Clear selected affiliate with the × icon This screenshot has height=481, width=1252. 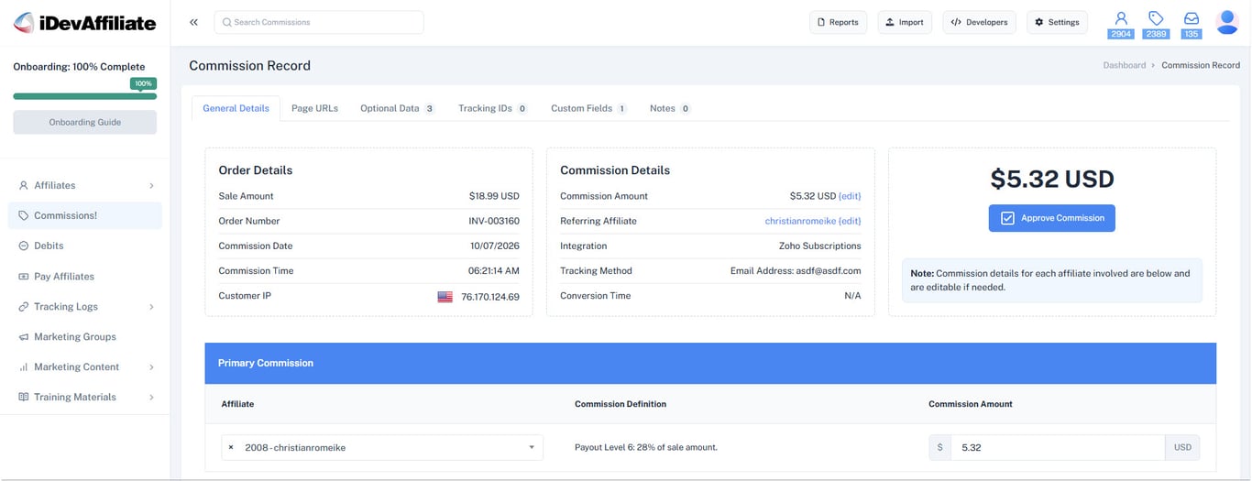tap(231, 447)
